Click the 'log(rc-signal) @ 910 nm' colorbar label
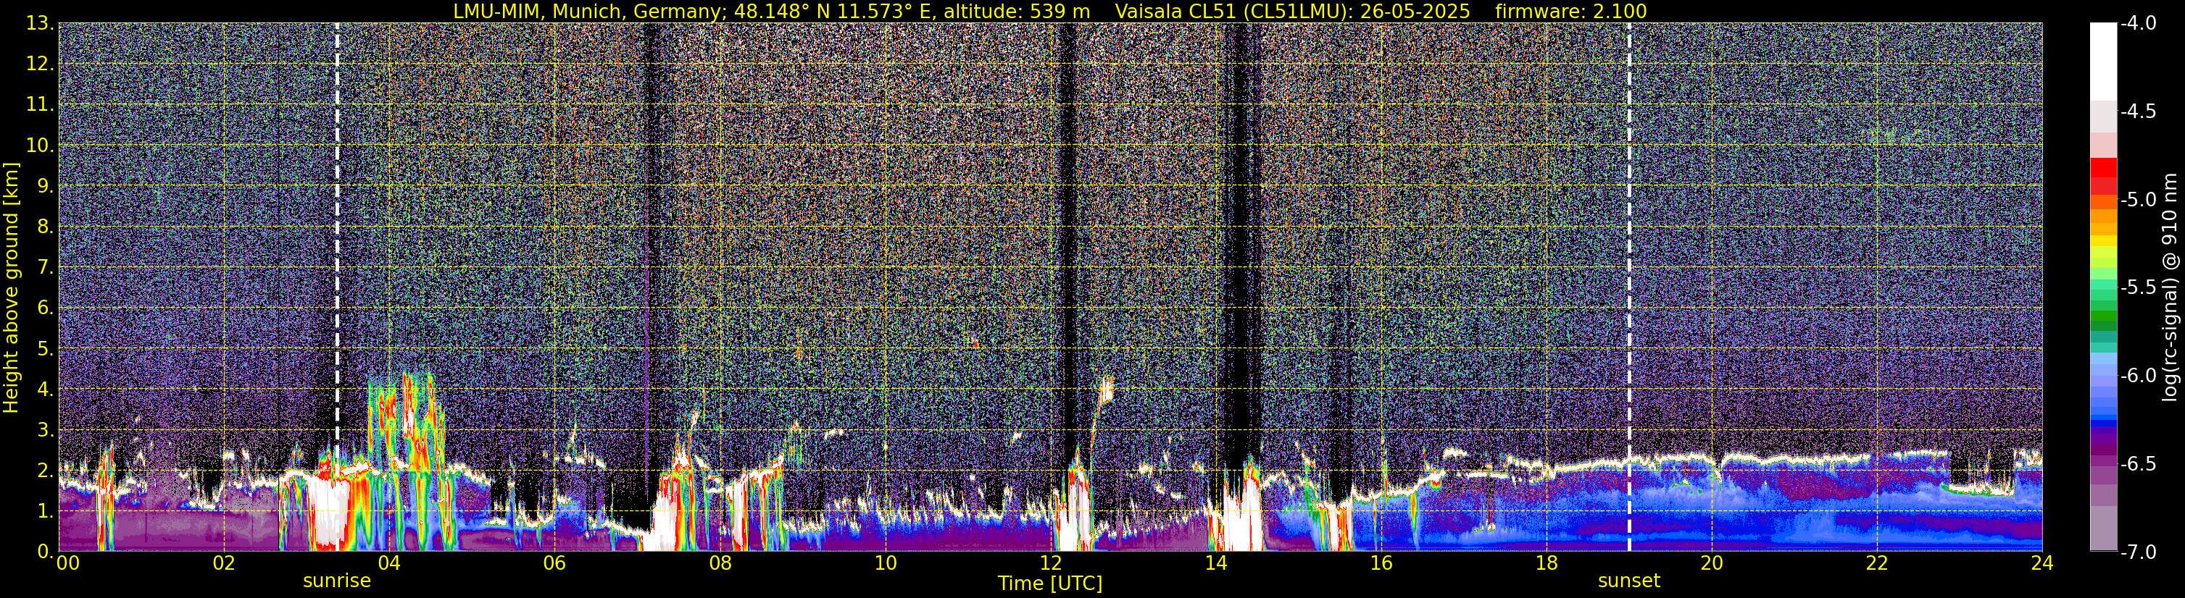 click(x=2171, y=287)
